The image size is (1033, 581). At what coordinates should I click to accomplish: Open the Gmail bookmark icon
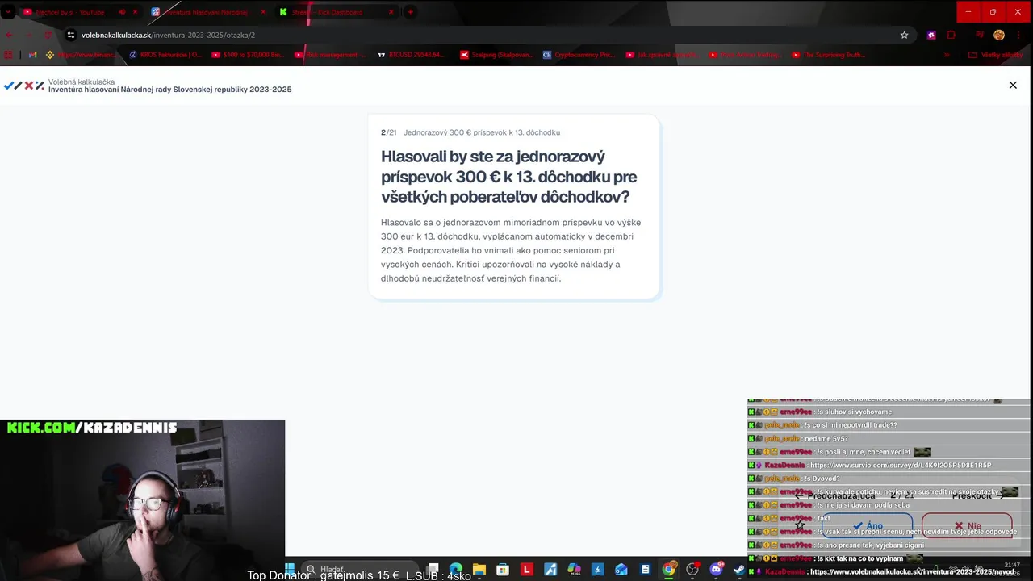(x=32, y=55)
